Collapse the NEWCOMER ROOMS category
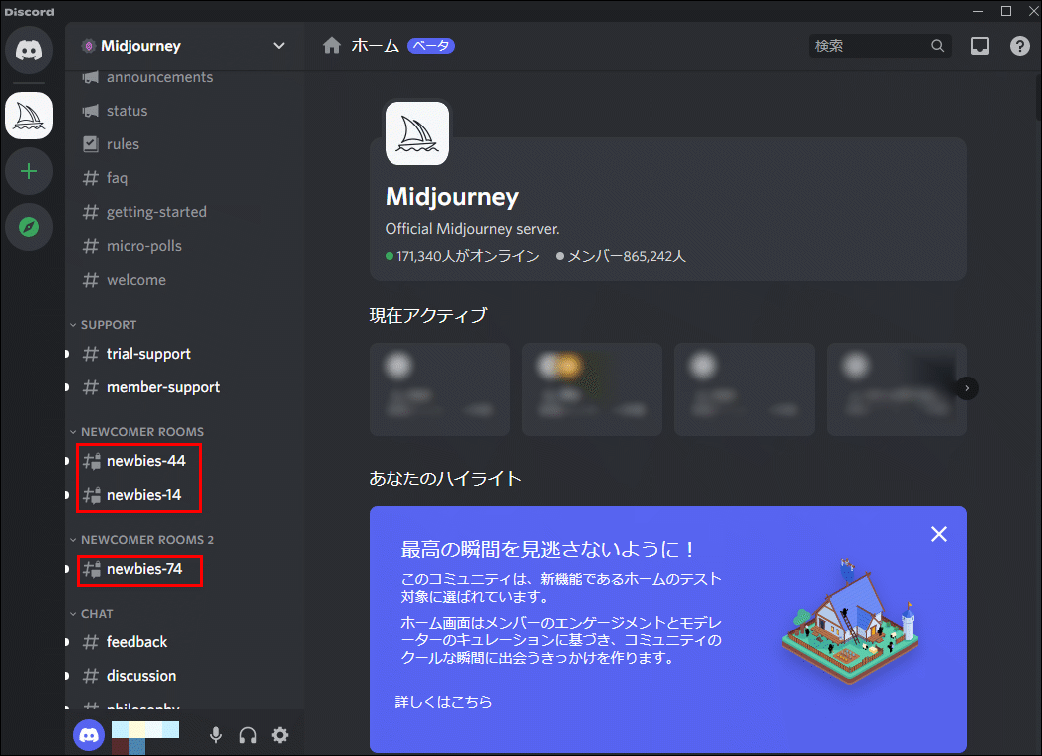 click(136, 432)
